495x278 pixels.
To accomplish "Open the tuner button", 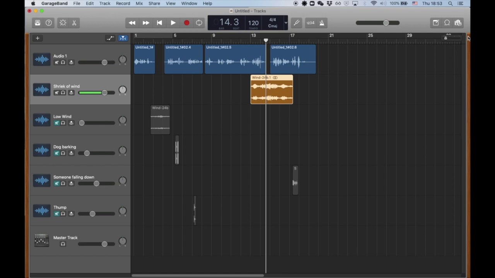I will 297,23.
